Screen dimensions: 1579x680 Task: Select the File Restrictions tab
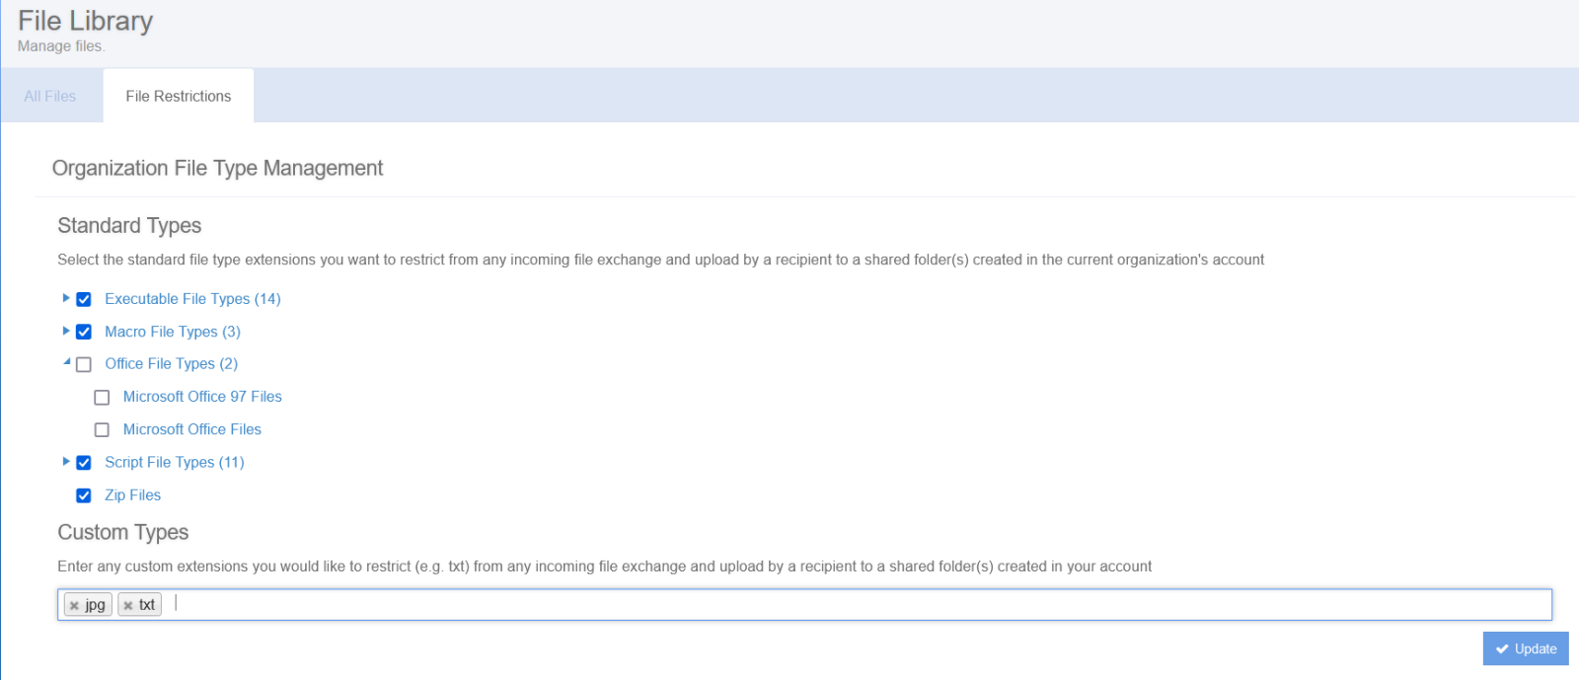179,96
